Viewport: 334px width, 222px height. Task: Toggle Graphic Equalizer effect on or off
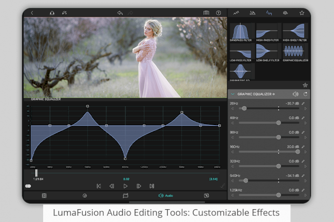pyautogui.click(x=295, y=94)
